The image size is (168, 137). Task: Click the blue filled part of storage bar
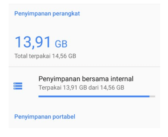point(94,96)
